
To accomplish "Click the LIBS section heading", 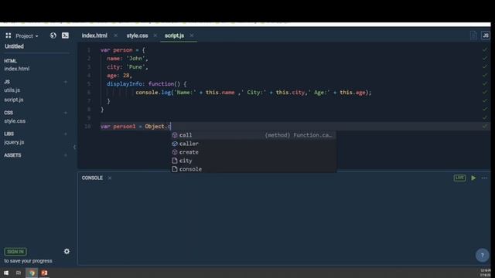I will click(x=9, y=134).
